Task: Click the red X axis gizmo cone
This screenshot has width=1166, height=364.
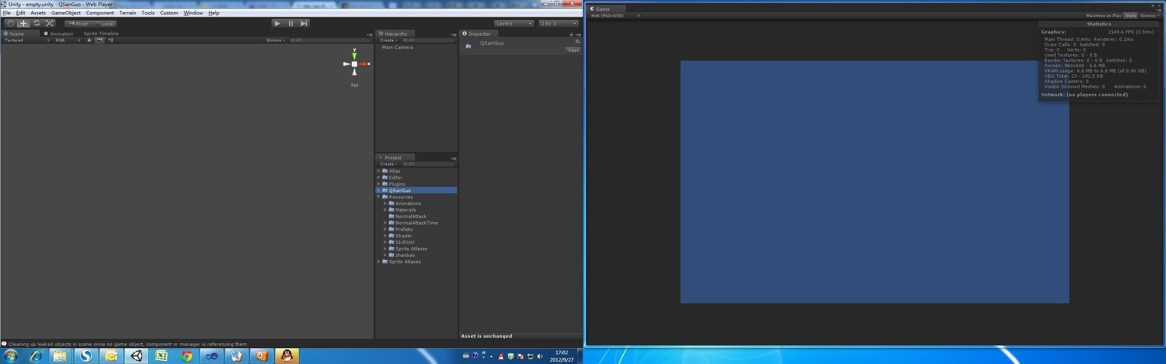Action: click(363, 64)
